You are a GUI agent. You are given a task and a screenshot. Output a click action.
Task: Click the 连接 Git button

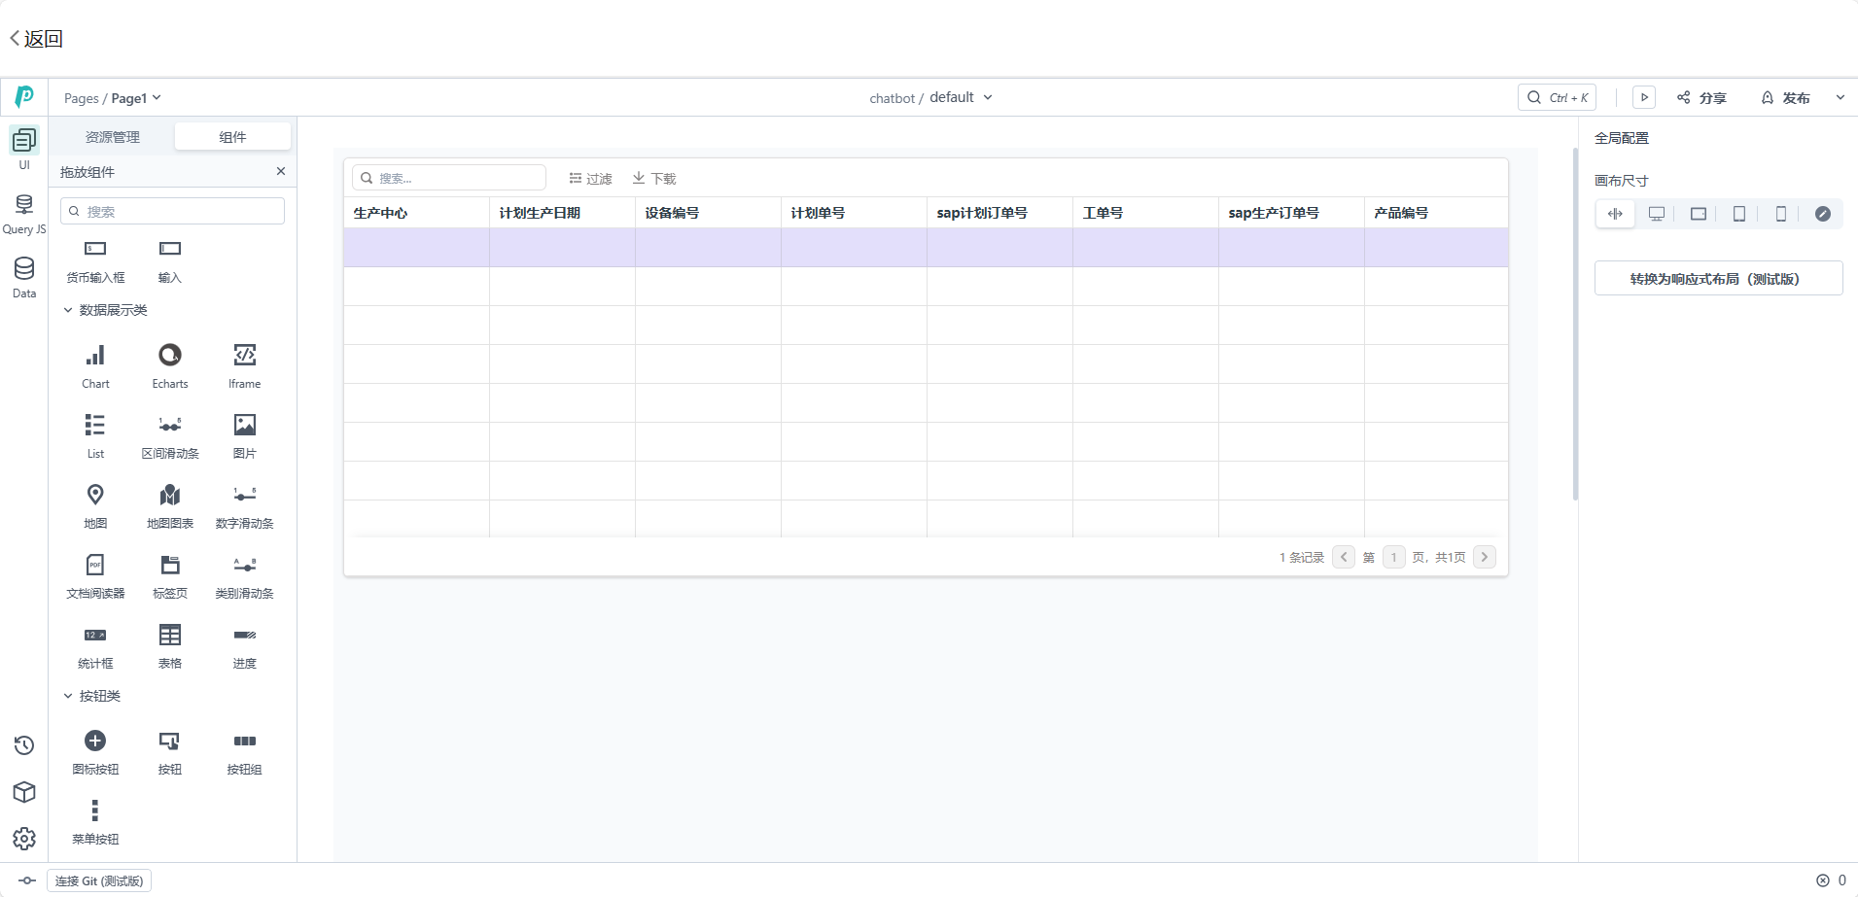(99, 881)
